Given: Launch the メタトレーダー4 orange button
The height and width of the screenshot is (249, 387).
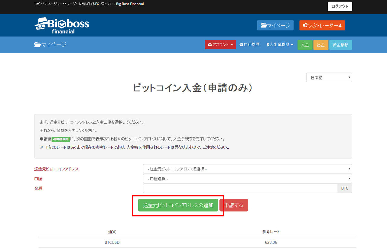Looking at the screenshot, I should [322, 25].
